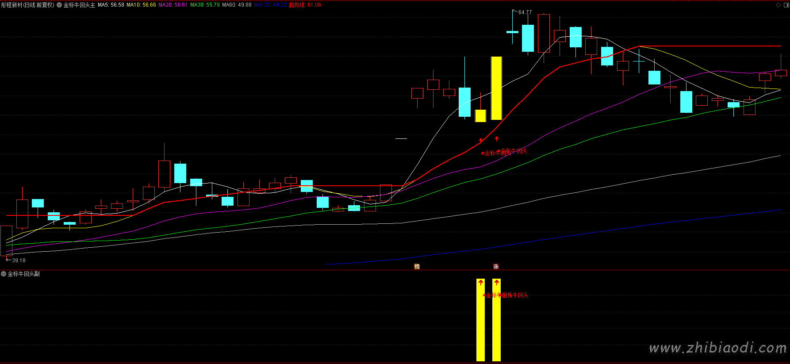The width and height of the screenshot is (790, 364).
Task: Click the magenta MA20: 58.61 legend label
Action: coord(173,5)
